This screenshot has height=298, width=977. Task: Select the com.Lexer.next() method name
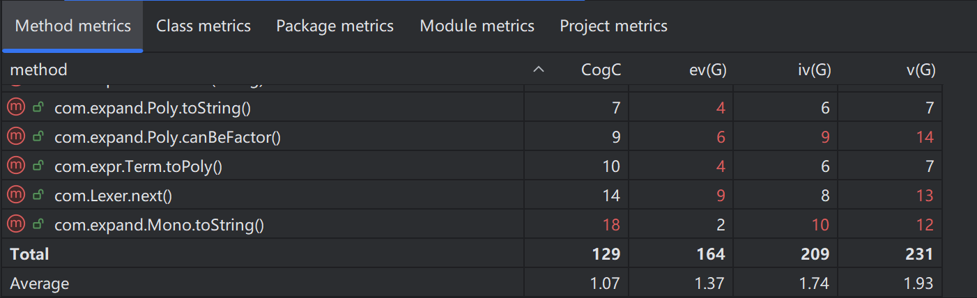pos(113,196)
